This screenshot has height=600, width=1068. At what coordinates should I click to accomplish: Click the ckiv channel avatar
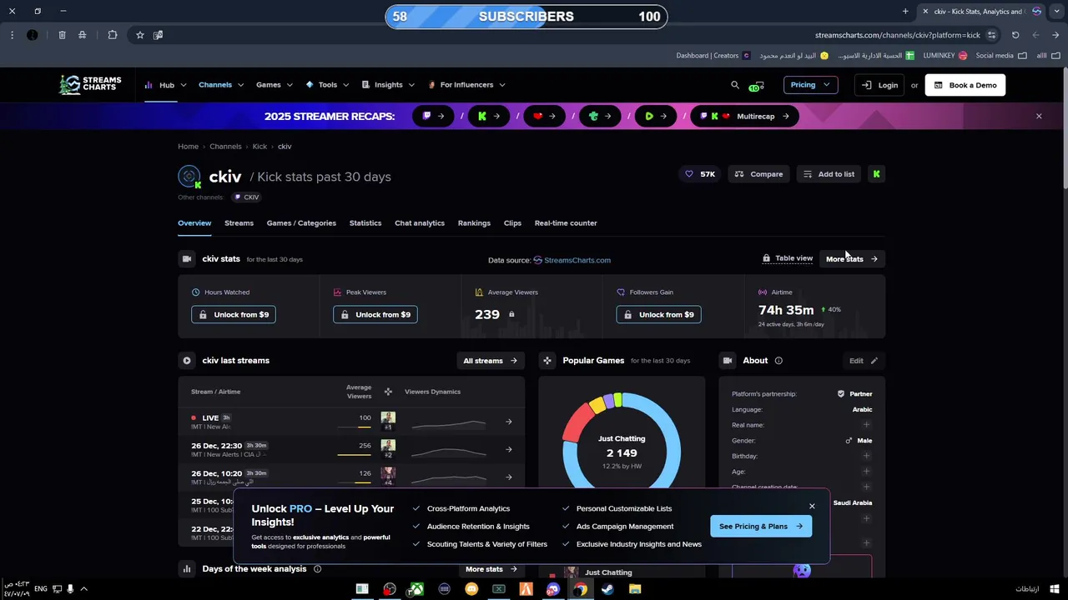point(189,177)
